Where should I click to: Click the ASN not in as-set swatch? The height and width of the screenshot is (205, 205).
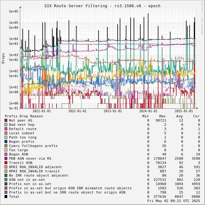pyautogui.click(x=6, y=180)
